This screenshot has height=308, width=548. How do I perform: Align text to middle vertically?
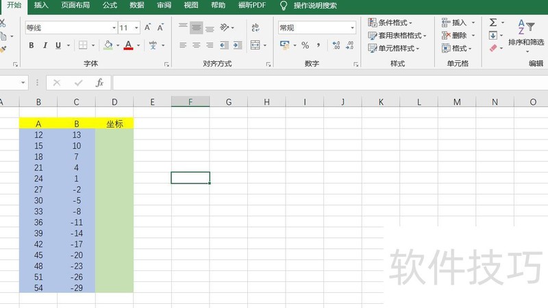[x=197, y=28]
